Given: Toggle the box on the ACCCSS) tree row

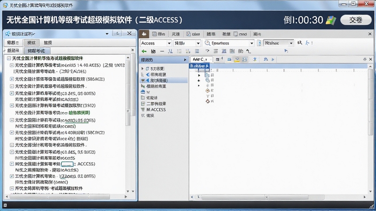Looking at the screenshot, I should tap(12, 164).
